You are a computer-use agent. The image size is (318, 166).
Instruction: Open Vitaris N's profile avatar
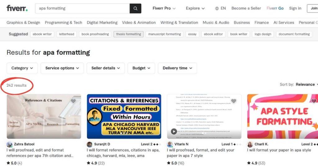(170, 144)
